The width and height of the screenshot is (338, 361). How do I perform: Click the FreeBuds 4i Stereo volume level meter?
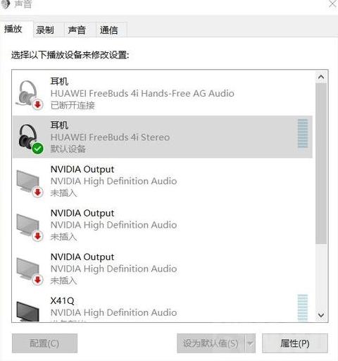tap(303, 133)
